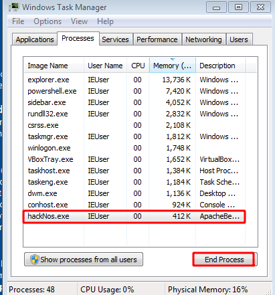Select the winlogon.exe process
The image size is (275, 295).
click(x=134, y=148)
